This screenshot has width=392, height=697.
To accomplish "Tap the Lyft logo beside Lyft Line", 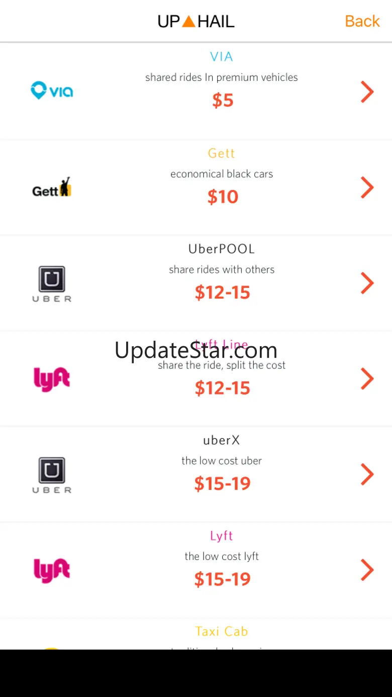I will click(52, 379).
